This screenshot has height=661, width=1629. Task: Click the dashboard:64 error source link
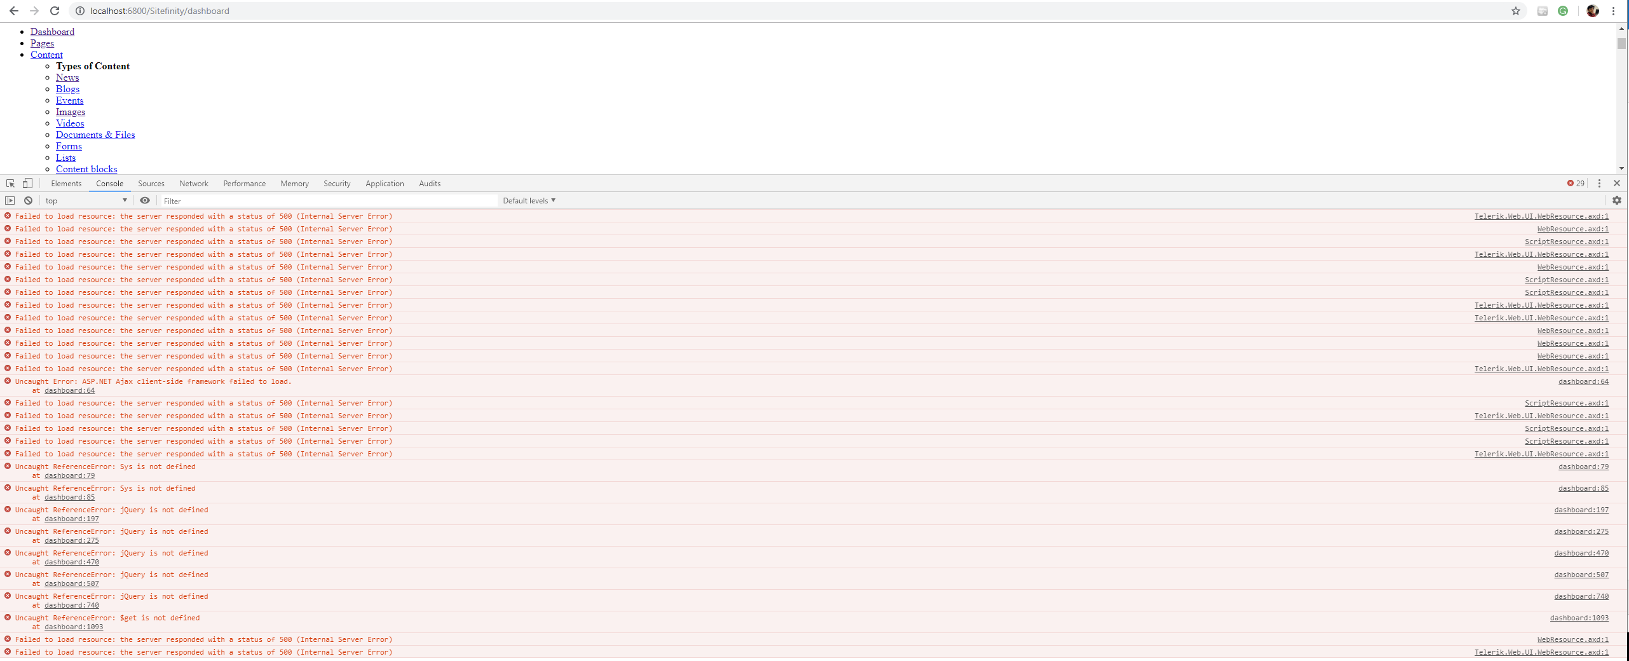pos(1583,381)
